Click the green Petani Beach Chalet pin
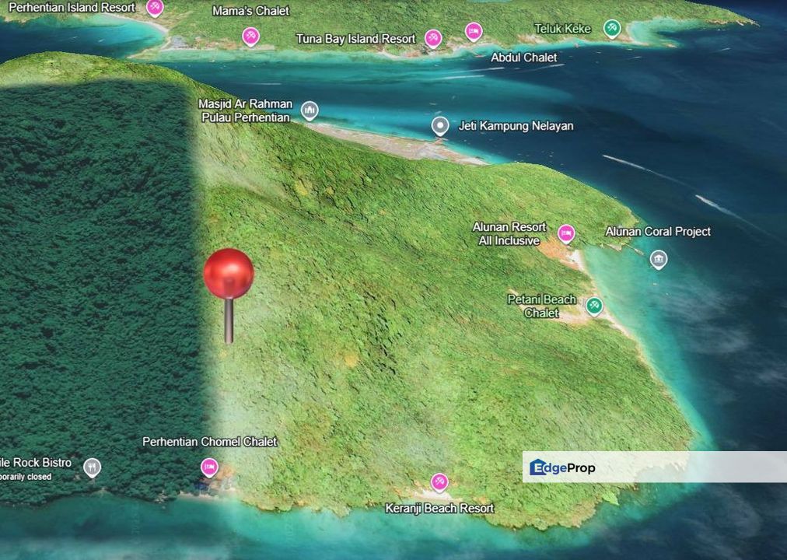This screenshot has height=560, width=787. pos(594,306)
